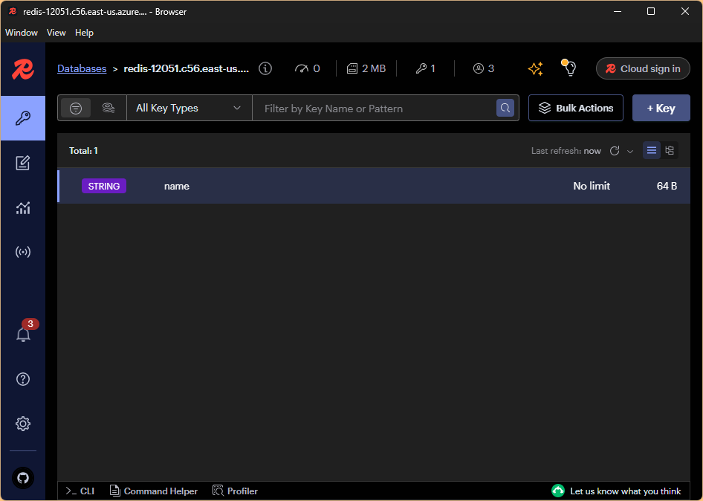Open the Command Helper panel

[154, 491]
